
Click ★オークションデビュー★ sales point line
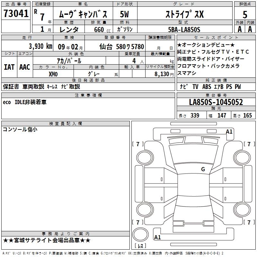206,45
